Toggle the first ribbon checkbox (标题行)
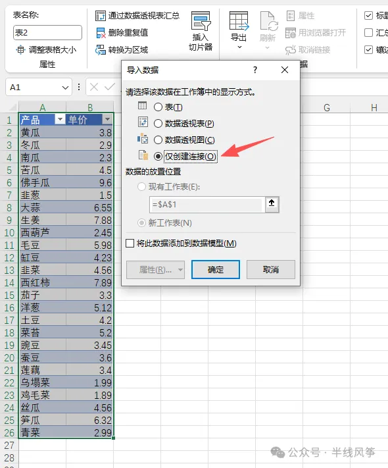Screen dimensions: 388x468 coord(369,16)
